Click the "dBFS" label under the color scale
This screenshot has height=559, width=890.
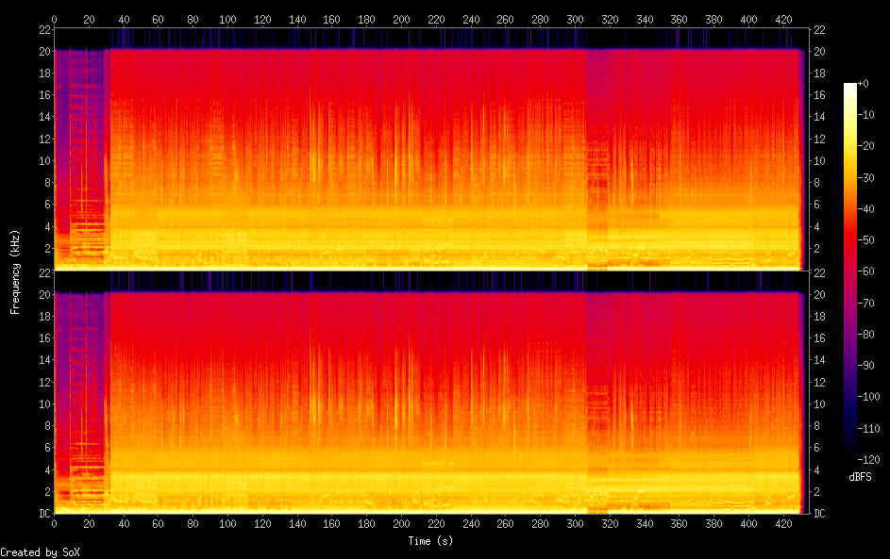tap(860, 477)
